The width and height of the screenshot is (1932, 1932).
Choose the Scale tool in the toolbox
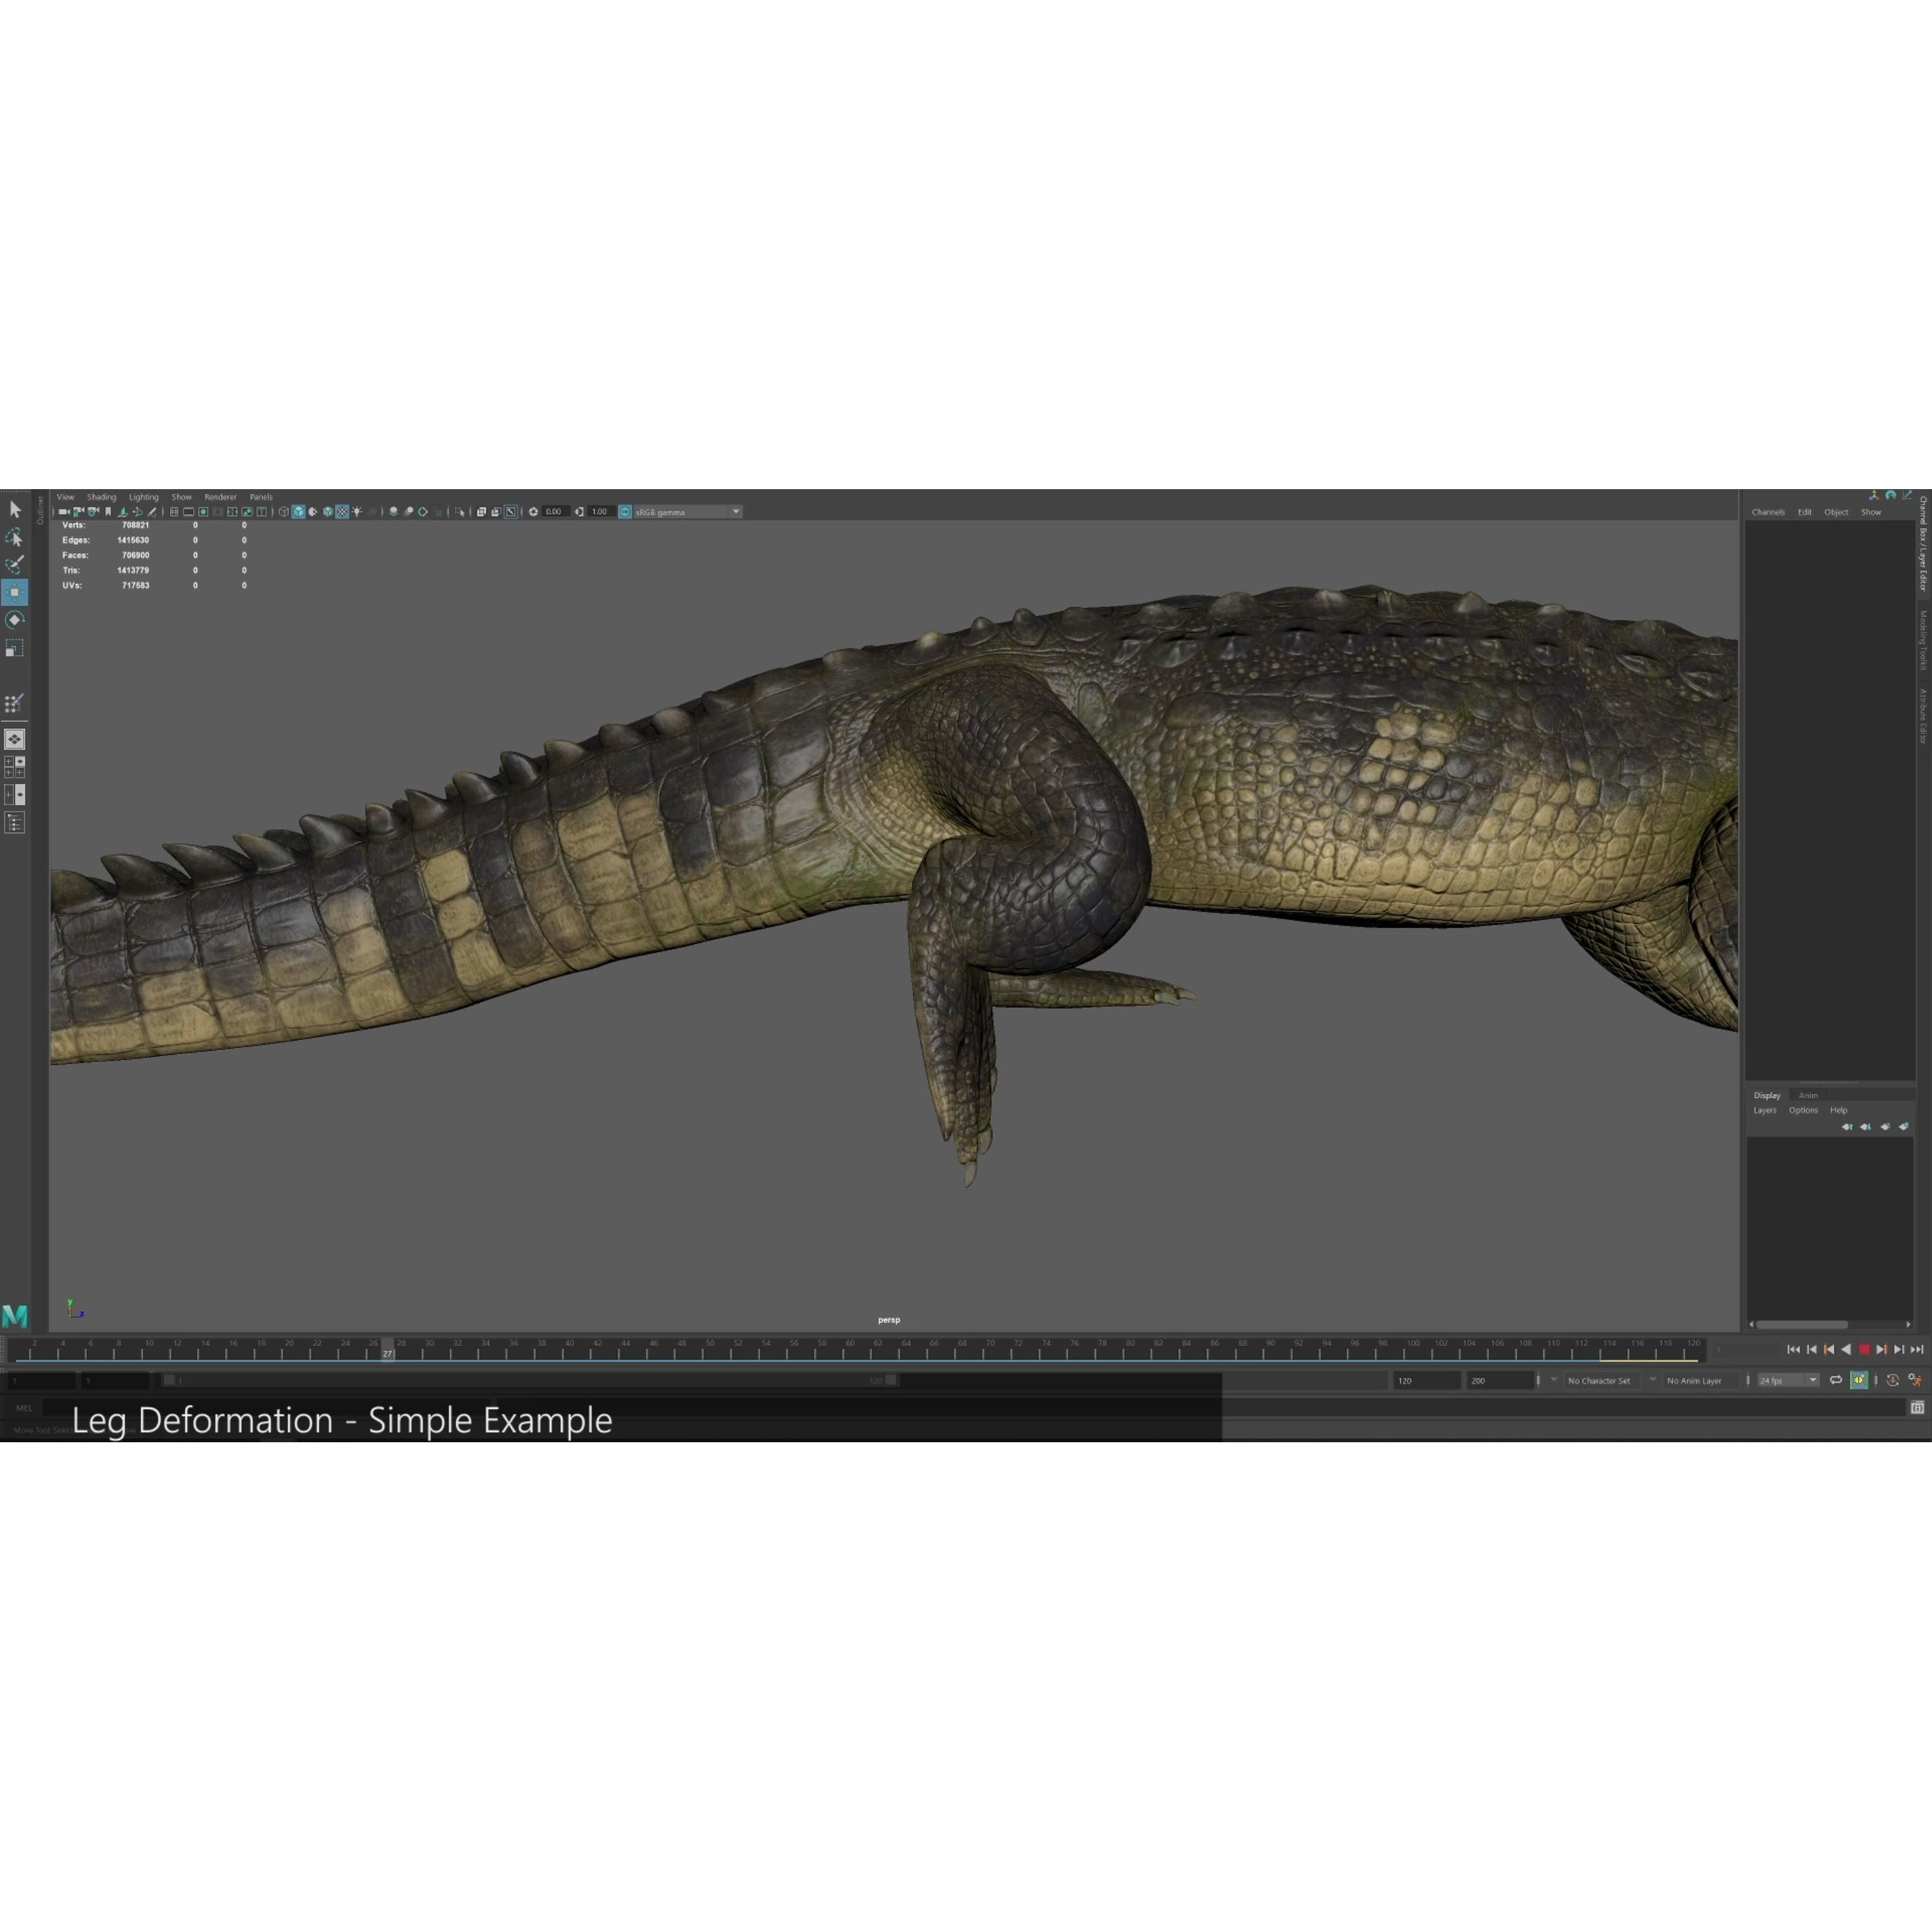pos(15,648)
